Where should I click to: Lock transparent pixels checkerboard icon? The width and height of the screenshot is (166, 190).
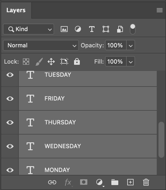click(x=26, y=62)
